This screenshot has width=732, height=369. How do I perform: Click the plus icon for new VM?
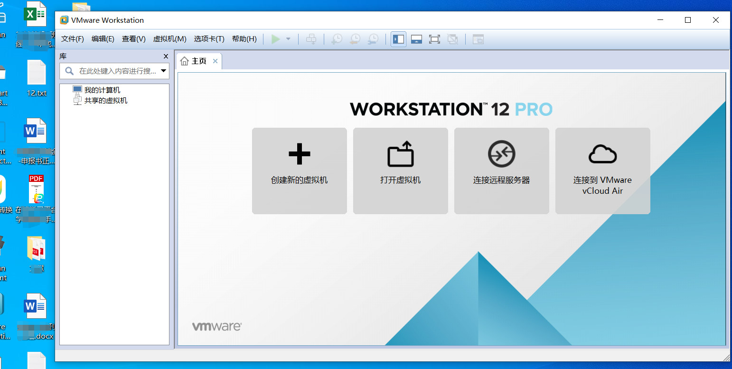300,154
